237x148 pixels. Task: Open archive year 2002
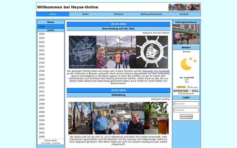pos(51,128)
